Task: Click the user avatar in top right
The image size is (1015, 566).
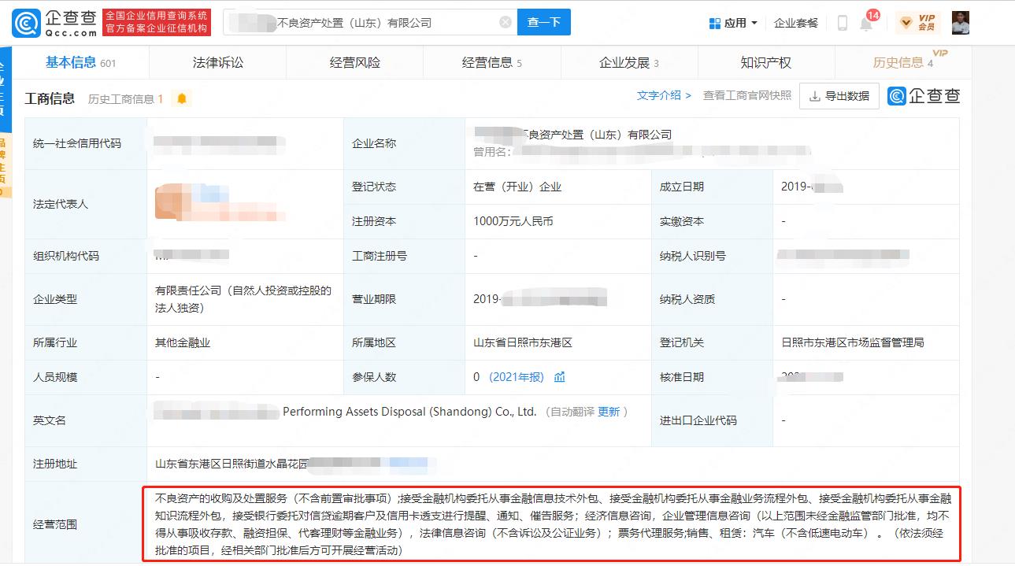Action: tap(961, 22)
